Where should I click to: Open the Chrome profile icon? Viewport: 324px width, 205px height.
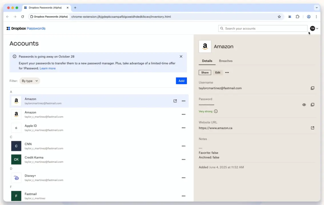tap(309, 17)
